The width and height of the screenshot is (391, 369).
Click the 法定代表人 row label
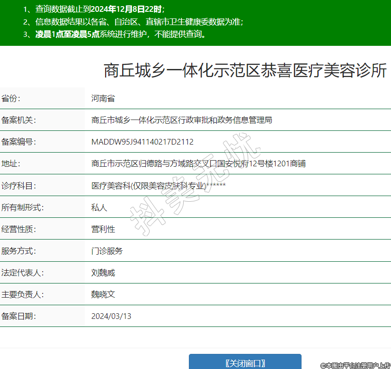[x=23, y=273]
